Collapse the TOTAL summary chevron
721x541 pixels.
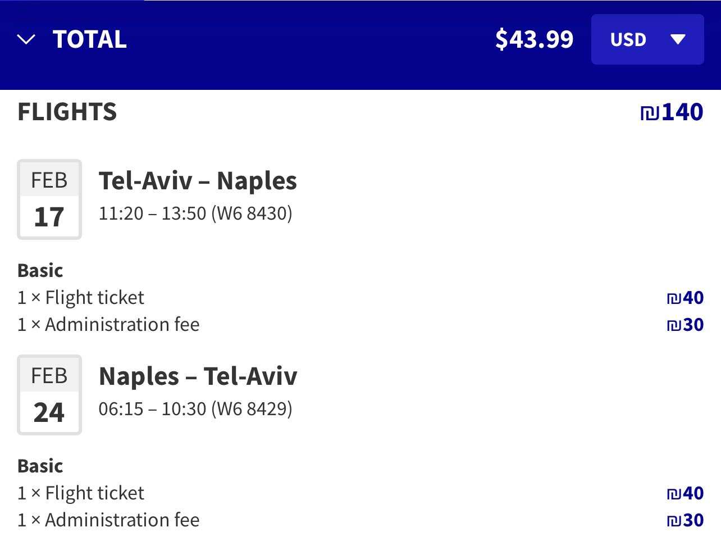click(x=26, y=39)
